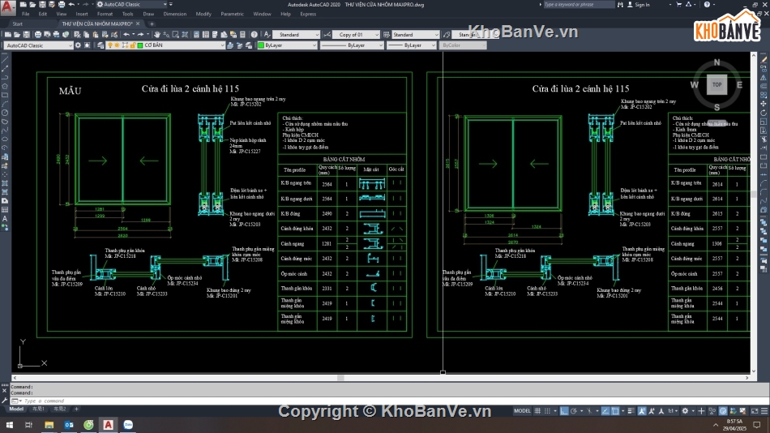Click Plot icon in standard toolbar
Screen dimensions: 770x433
tap(38, 35)
